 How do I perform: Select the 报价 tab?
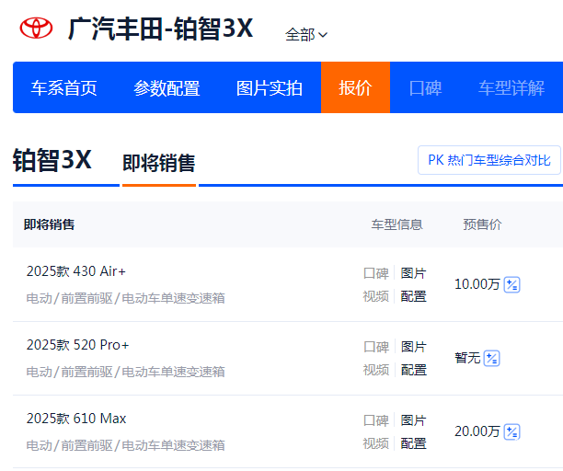tap(355, 88)
